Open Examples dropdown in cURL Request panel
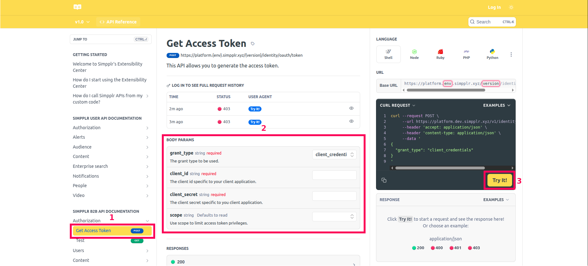Screen dimensions: 588x266 tap(497, 105)
